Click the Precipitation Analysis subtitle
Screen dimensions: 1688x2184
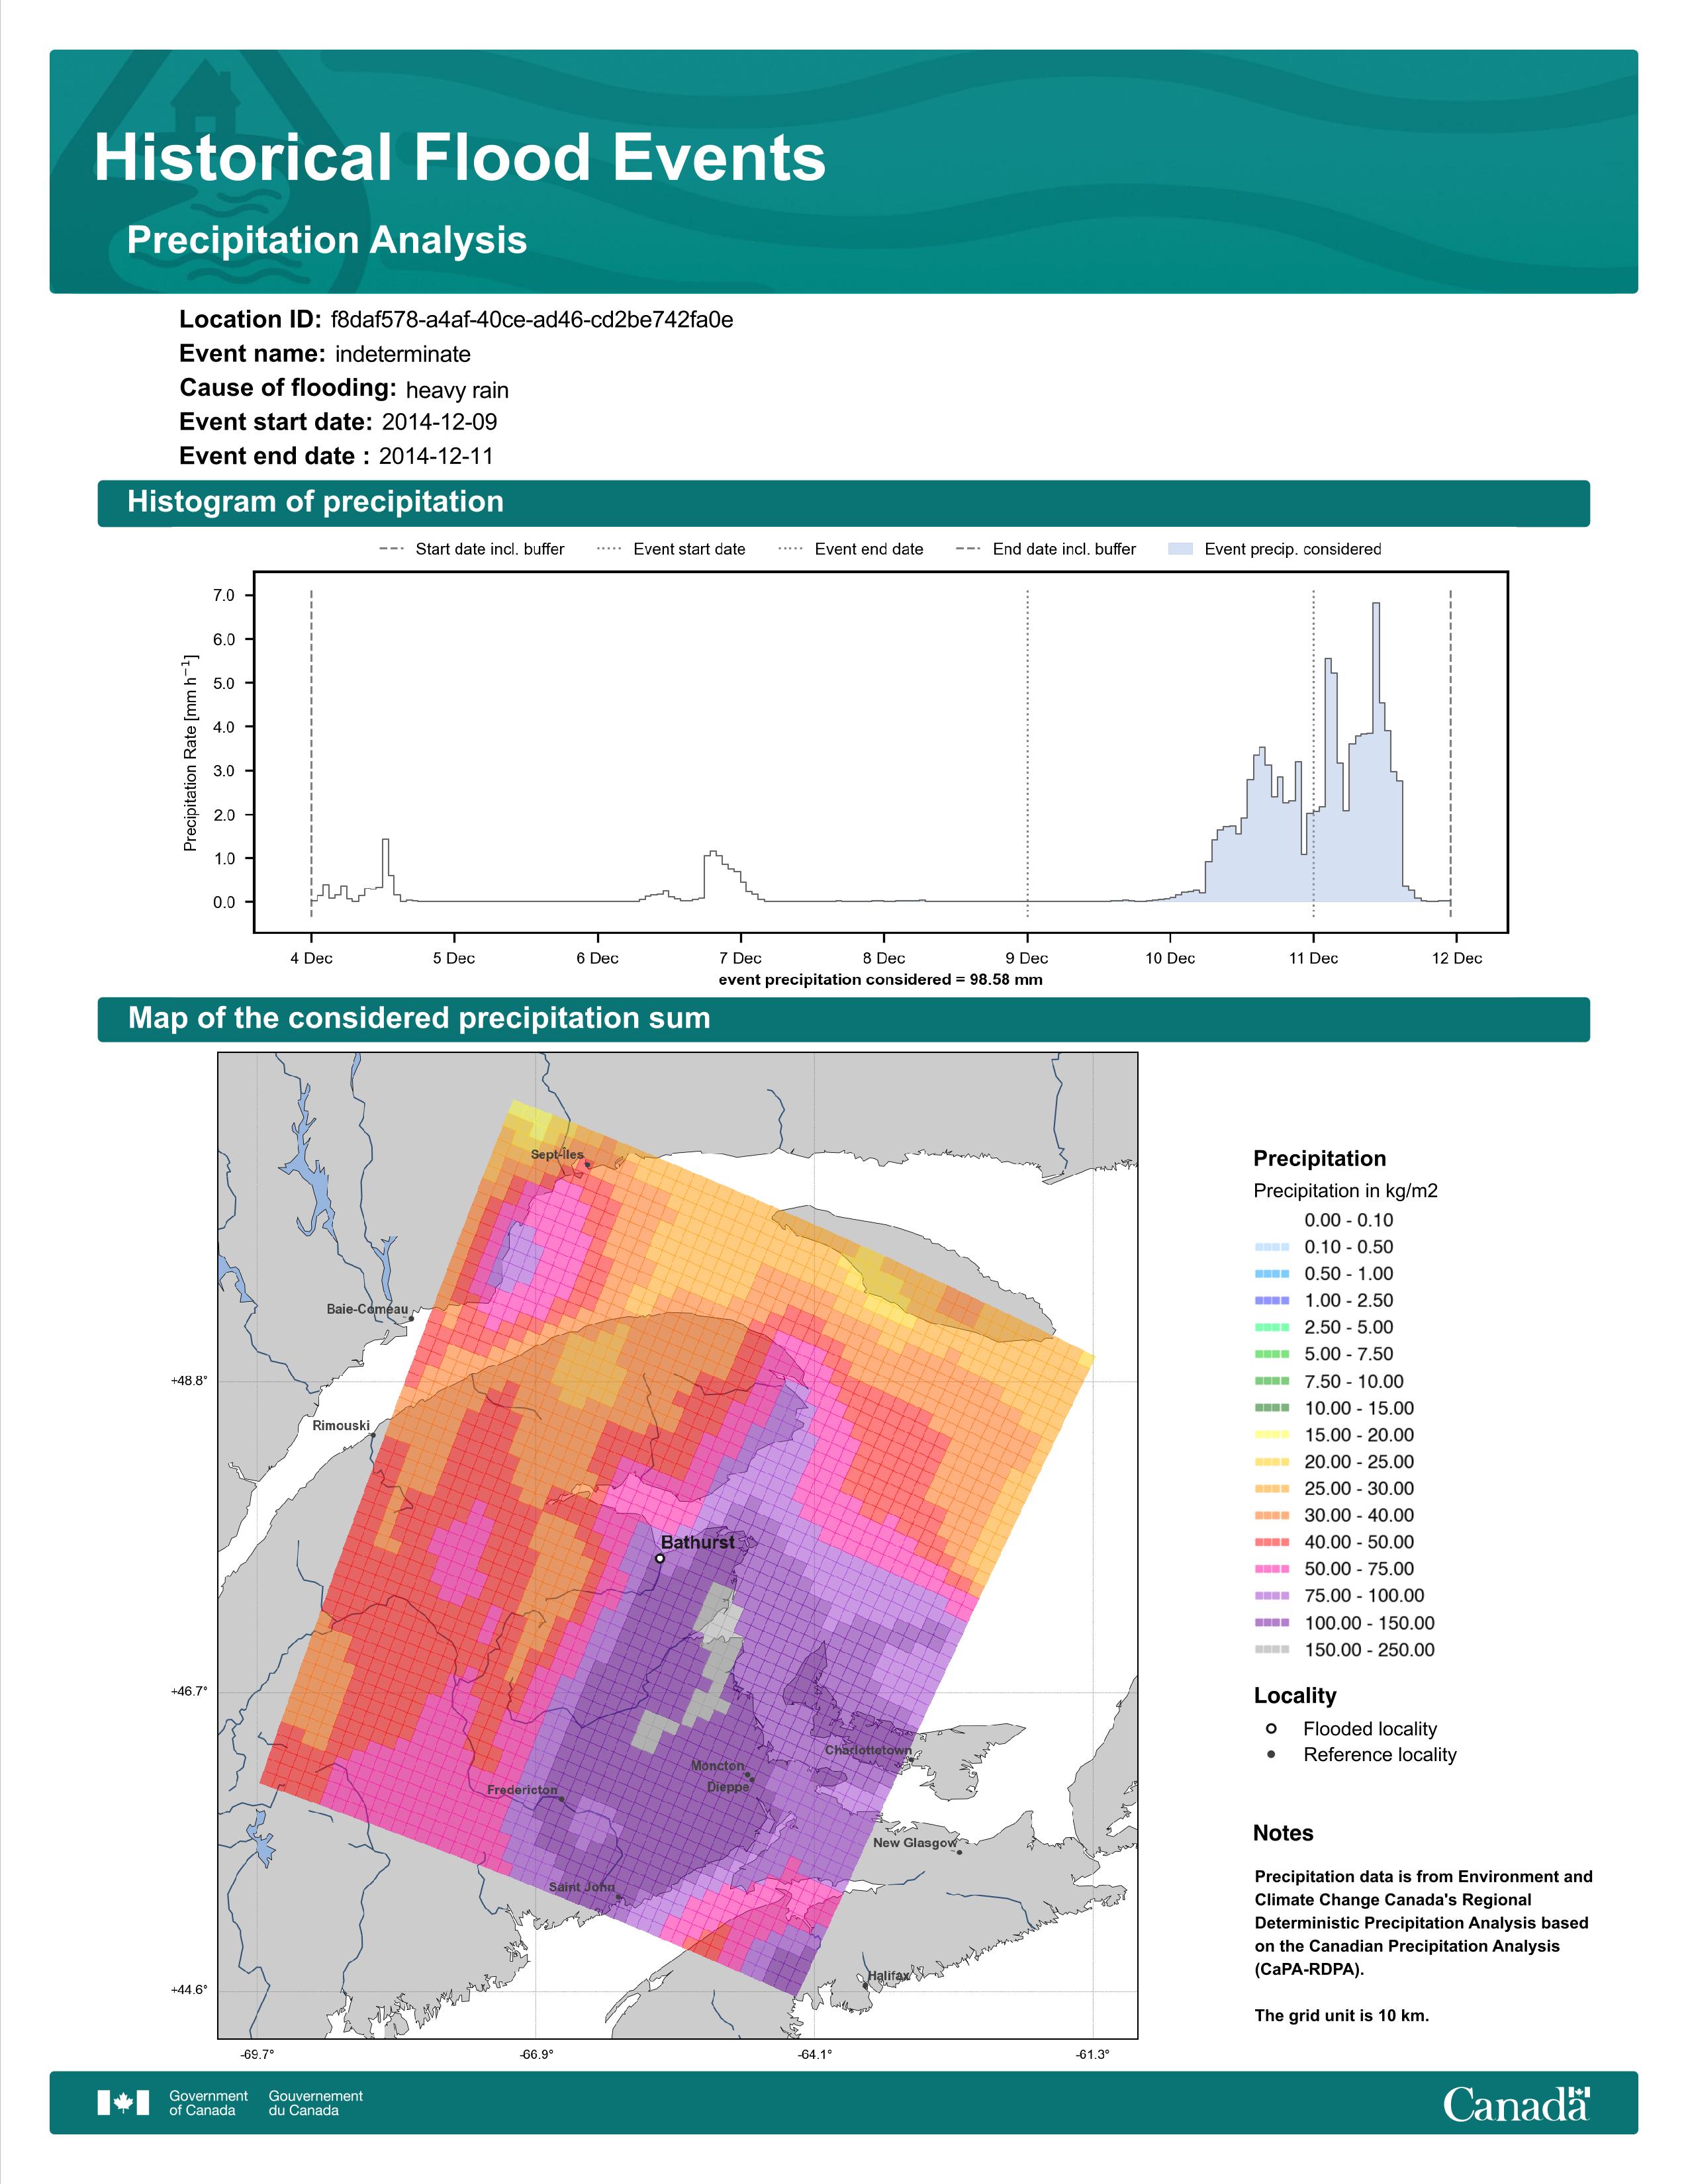tap(327, 240)
